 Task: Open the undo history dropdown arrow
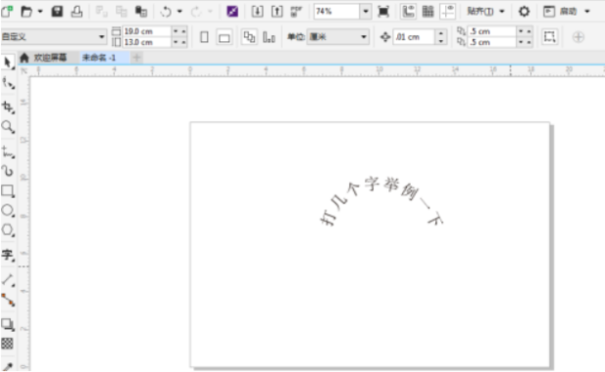[x=180, y=12]
